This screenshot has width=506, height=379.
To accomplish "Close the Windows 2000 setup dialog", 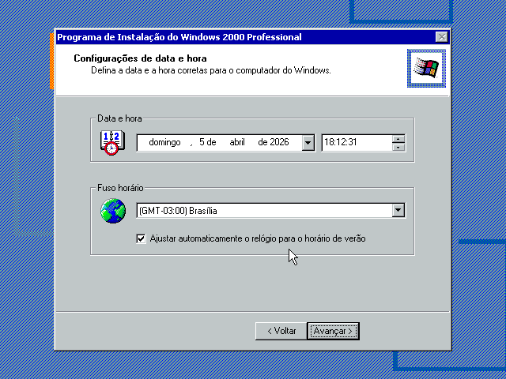I will [441, 37].
